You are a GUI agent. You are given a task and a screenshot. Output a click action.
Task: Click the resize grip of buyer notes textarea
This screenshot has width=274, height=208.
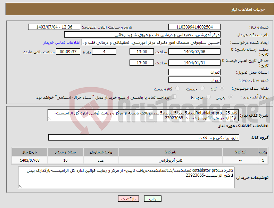[x=20, y=186]
